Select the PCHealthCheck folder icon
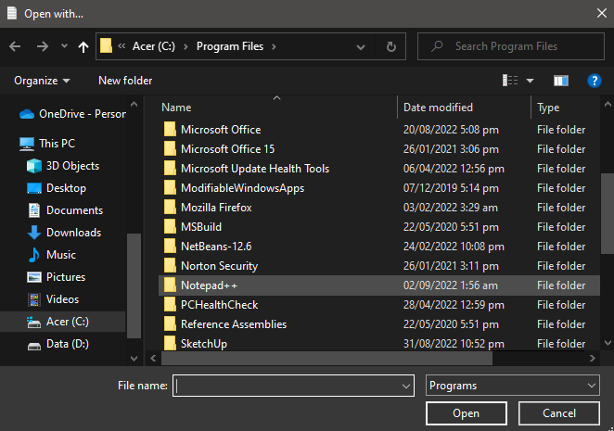This screenshot has width=614, height=431. pos(170,305)
